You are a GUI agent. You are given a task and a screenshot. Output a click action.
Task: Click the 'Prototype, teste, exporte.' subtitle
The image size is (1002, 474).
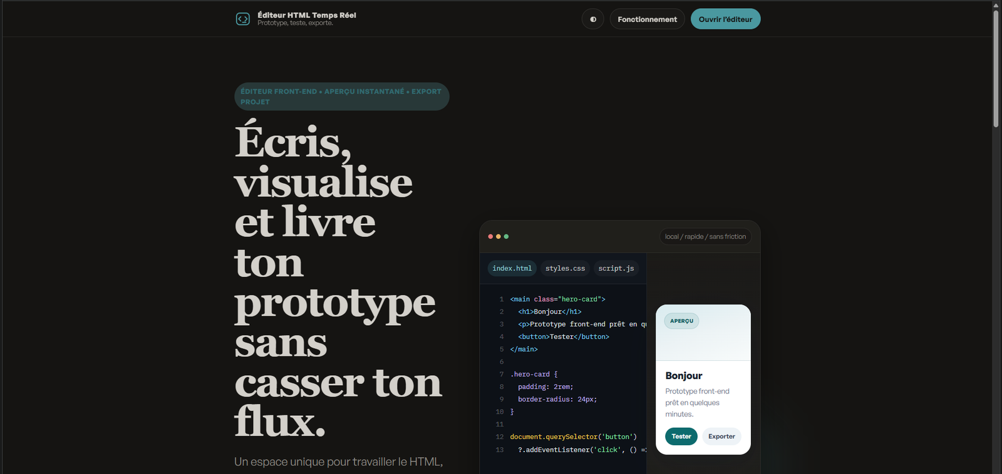click(x=295, y=23)
